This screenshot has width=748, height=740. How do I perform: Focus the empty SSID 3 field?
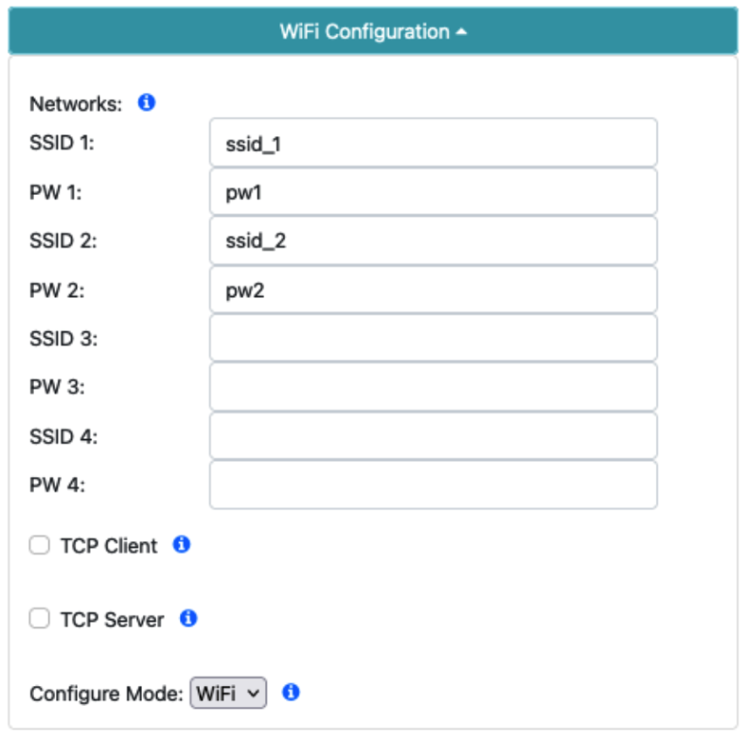click(x=433, y=338)
